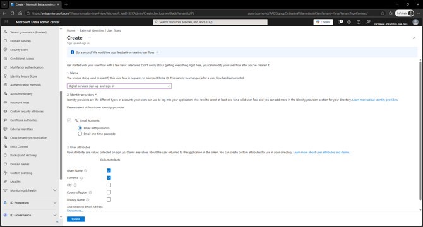Uncheck Surname attribute

point(109,178)
